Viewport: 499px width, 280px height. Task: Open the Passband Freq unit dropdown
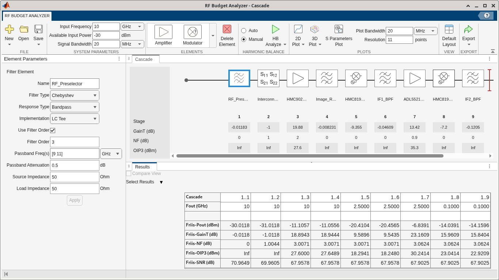(x=111, y=154)
